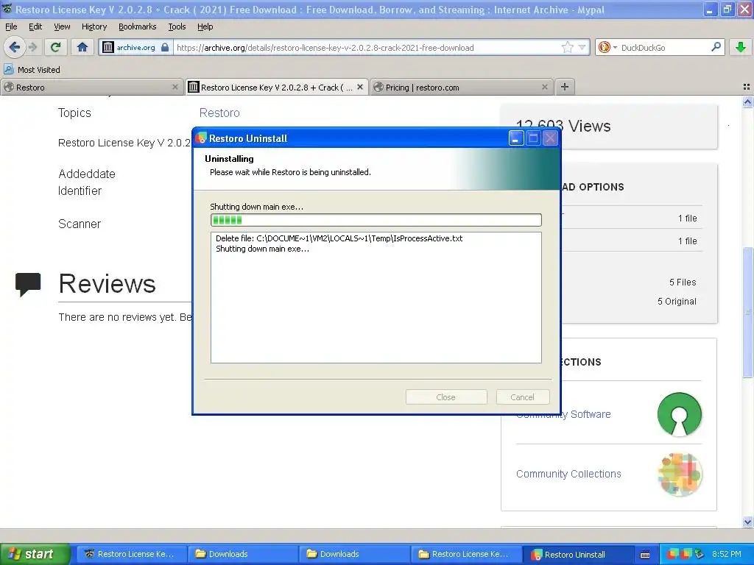This screenshot has height=565, width=754.
Task: Open the Help menu
Action: coord(205,26)
